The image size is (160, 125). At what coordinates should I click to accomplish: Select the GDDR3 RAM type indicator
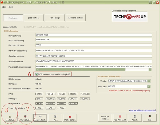(x=62, y=99)
